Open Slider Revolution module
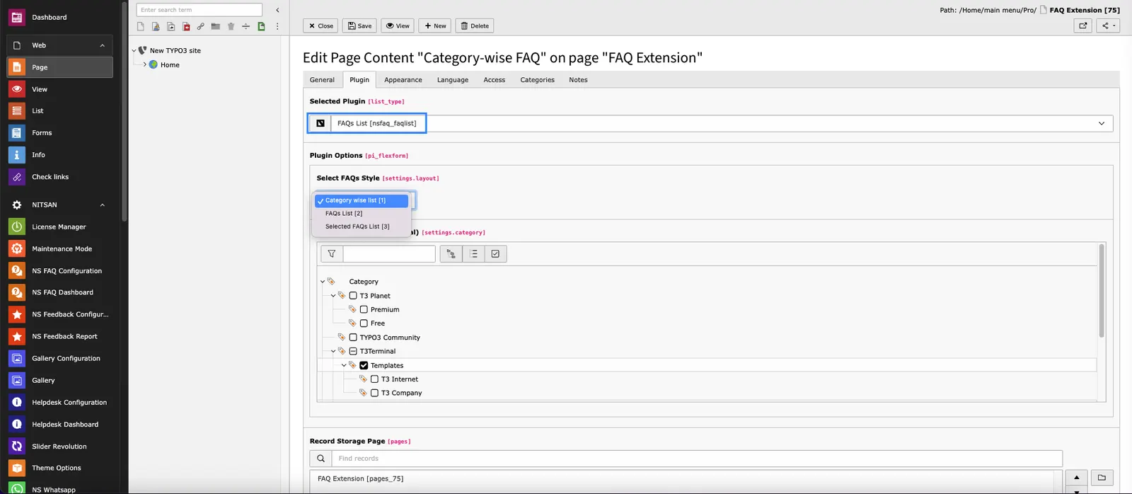This screenshot has height=494, width=1132. 60,447
